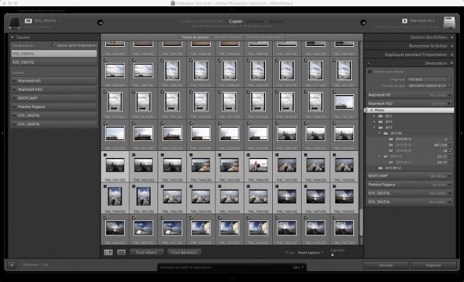Image resolution: width=464 pixels, height=282 pixels.
Task: Switch to Toutes les photos tab
Action: coord(195,37)
